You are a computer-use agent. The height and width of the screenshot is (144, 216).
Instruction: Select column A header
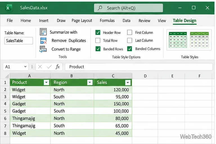click(x=30, y=76)
